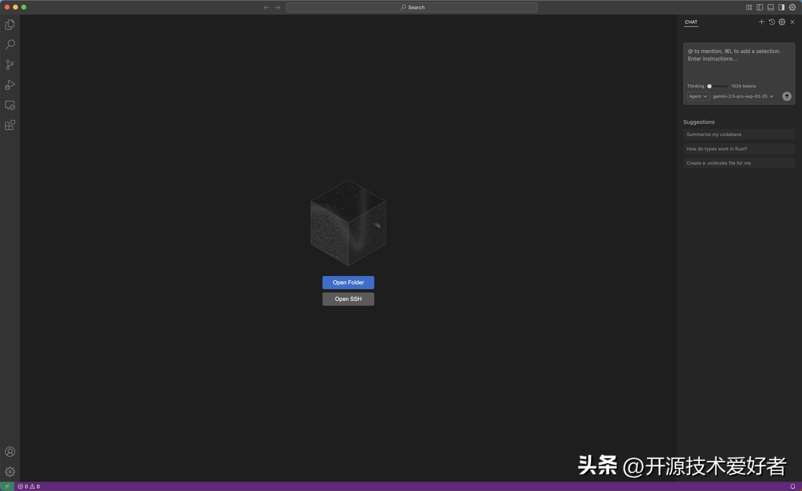The height and width of the screenshot is (491, 802).
Task: Toggle the primary side bar visibility
Action: coord(760,7)
